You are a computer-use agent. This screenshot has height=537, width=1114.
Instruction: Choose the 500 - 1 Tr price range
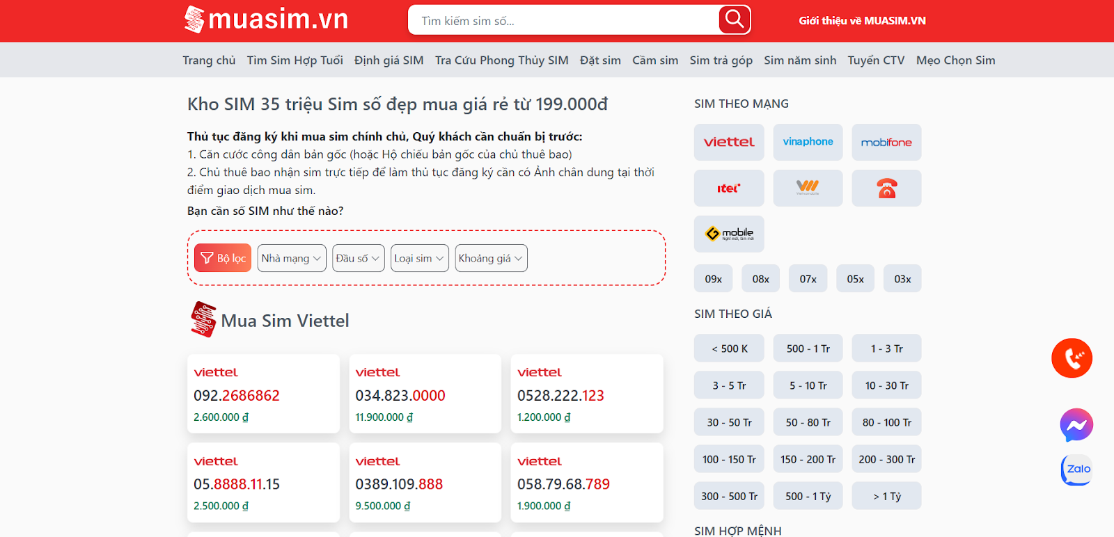tap(808, 348)
